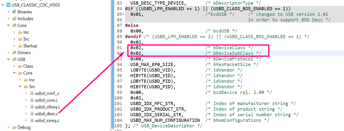Click the Debug folder icon
344x131 pixels.
coord(14,127)
